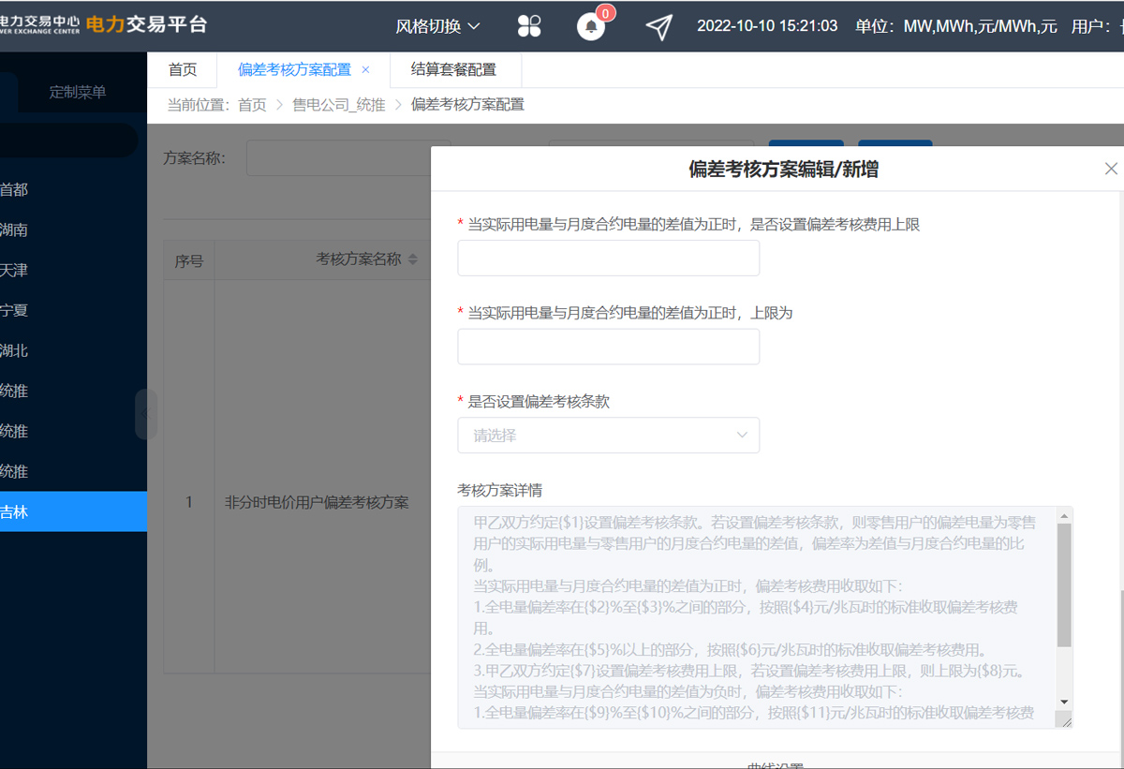The height and width of the screenshot is (769, 1124).
Task: Click 首页 in the breadcrumb path
Action: coord(252,105)
